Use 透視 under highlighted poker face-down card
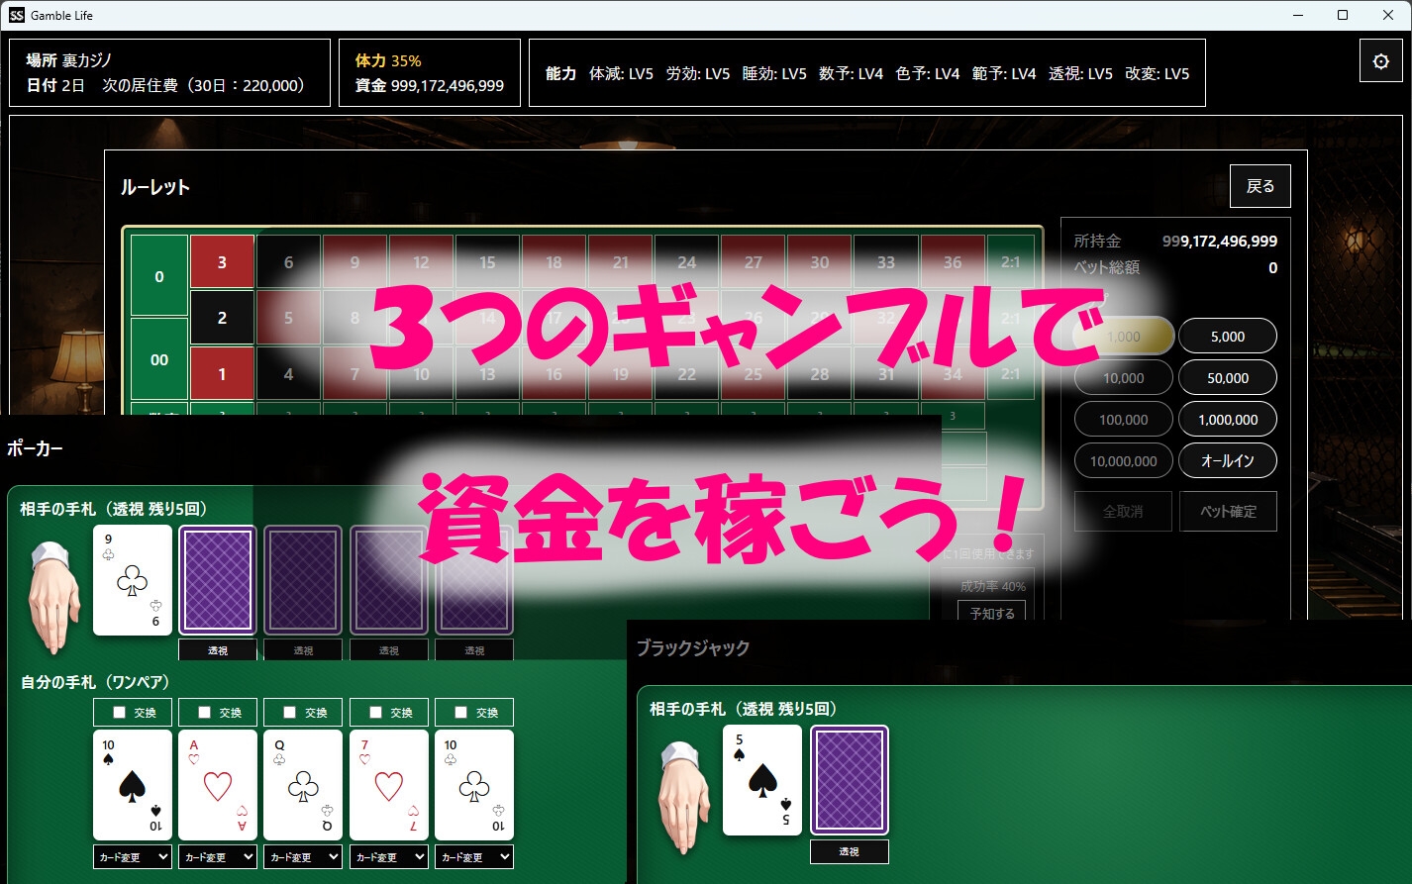The height and width of the screenshot is (884, 1412). pos(218,650)
